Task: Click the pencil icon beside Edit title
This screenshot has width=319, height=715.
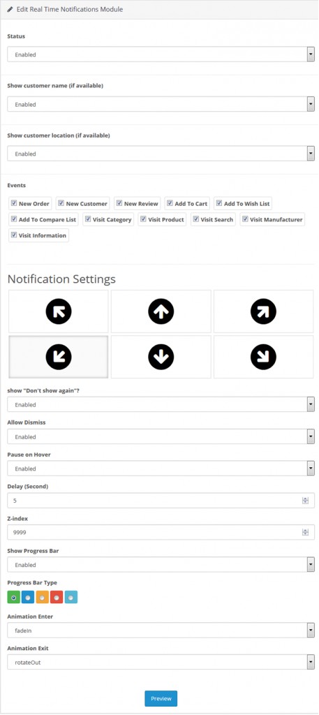Action: pyautogui.click(x=10, y=9)
